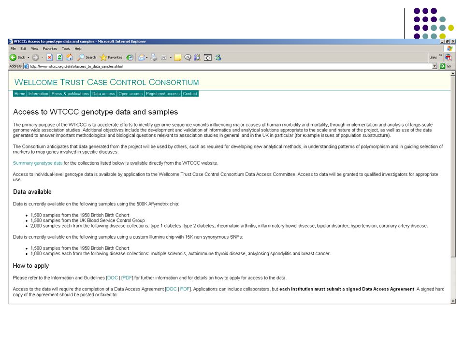Click the How to apply heading
The height and width of the screenshot is (348, 464).
click(31, 266)
